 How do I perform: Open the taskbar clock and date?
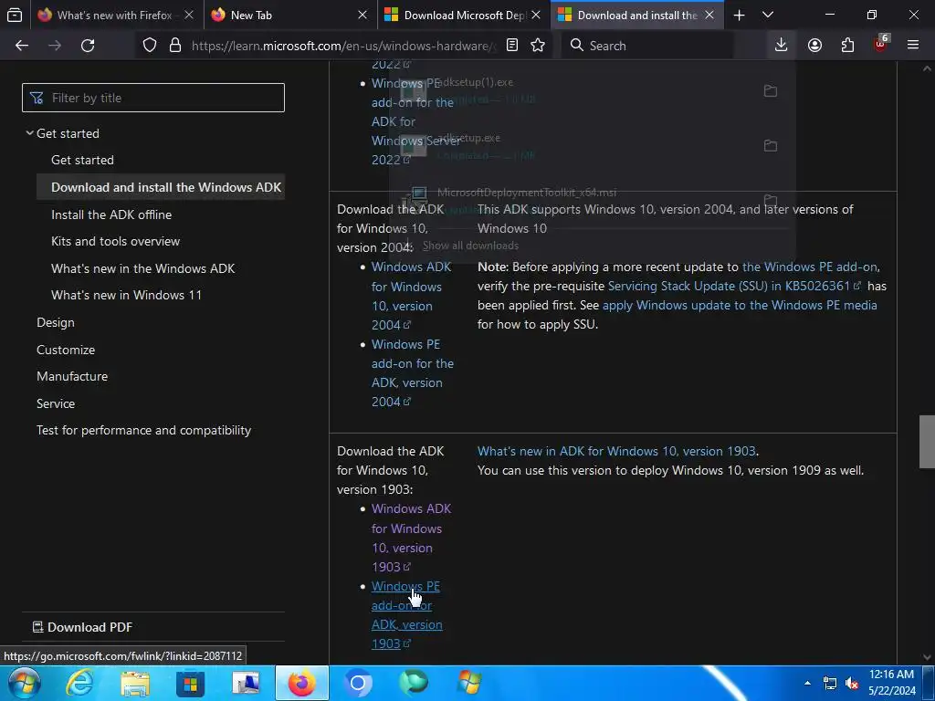[891, 683]
